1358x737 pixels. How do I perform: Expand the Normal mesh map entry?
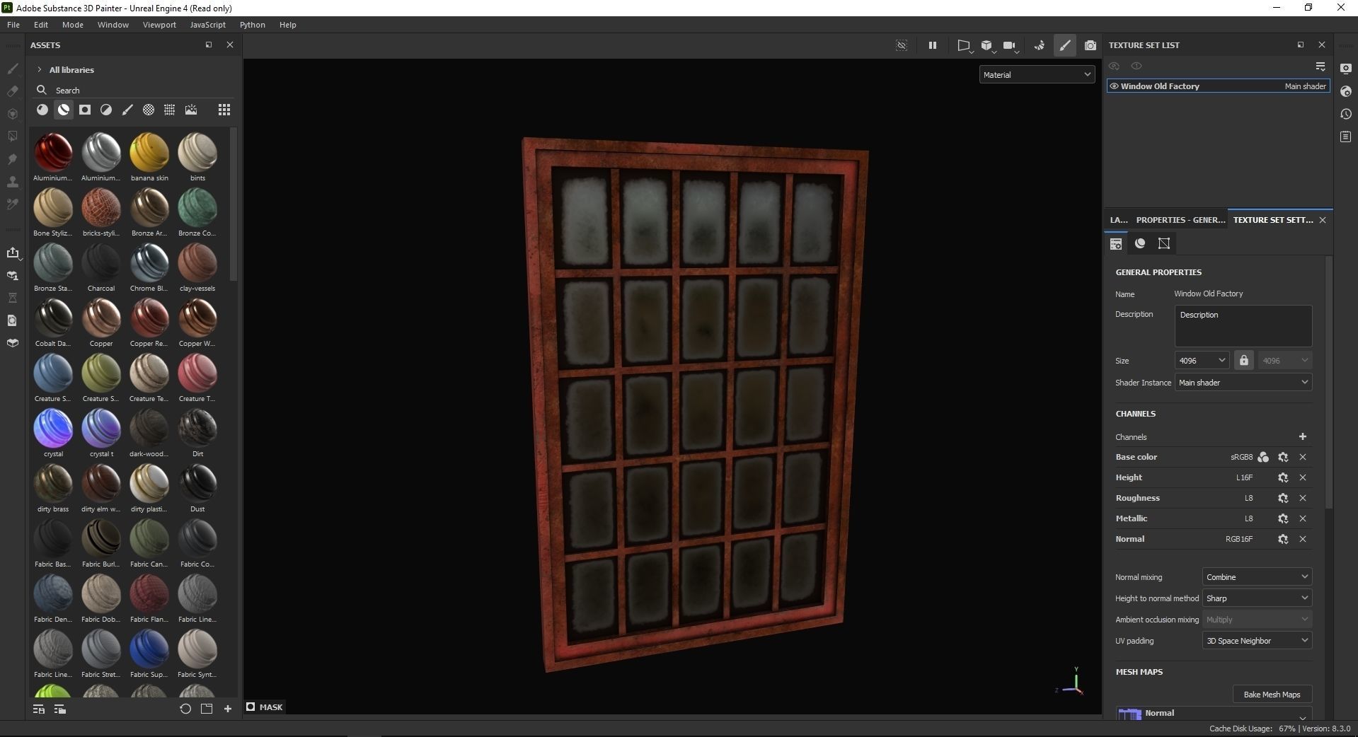click(x=1303, y=717)
